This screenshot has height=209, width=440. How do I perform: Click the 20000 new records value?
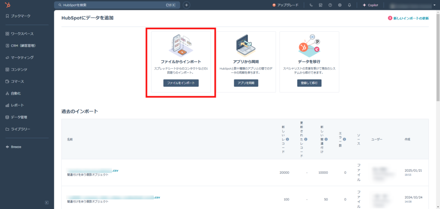click(284, 173)
